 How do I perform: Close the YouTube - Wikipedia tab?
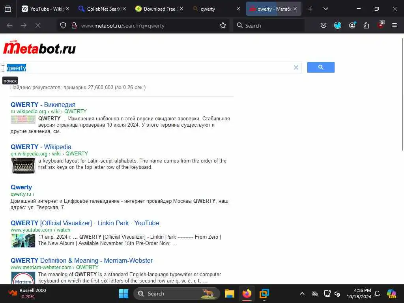pos(67,9)
